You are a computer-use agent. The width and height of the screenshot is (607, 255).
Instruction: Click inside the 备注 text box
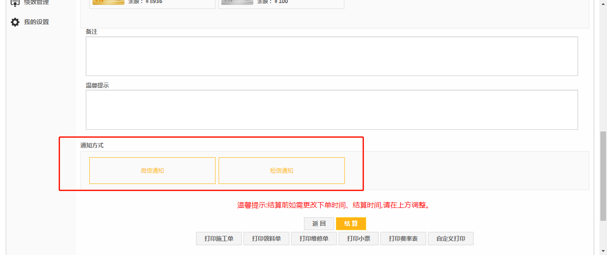point(331,56)
